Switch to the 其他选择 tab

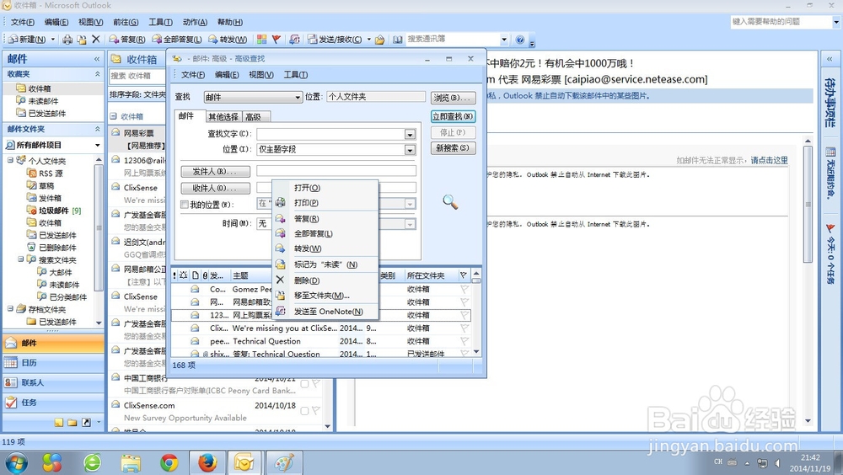point(223,116)
